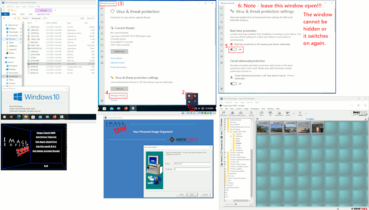Screen dimensions: 369x210
Task: Open Firewall & network in the left Windows Security sidebar
Action: [x=102, y=39]
